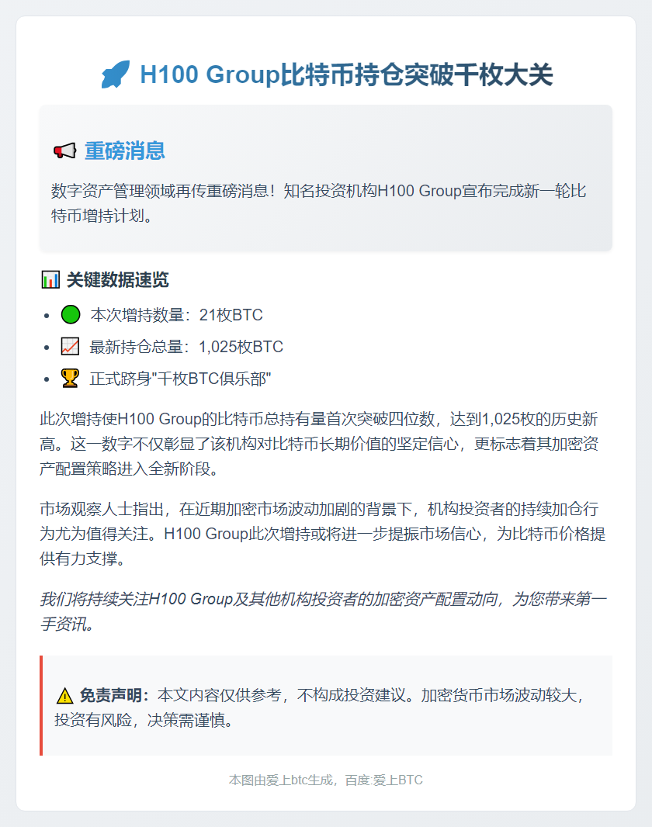Click the blue 重磅消息 heading

click(x=125, y=151)
